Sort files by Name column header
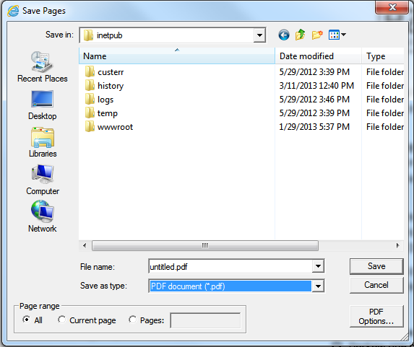Screen dimensions: 414x347 [176, 56]
